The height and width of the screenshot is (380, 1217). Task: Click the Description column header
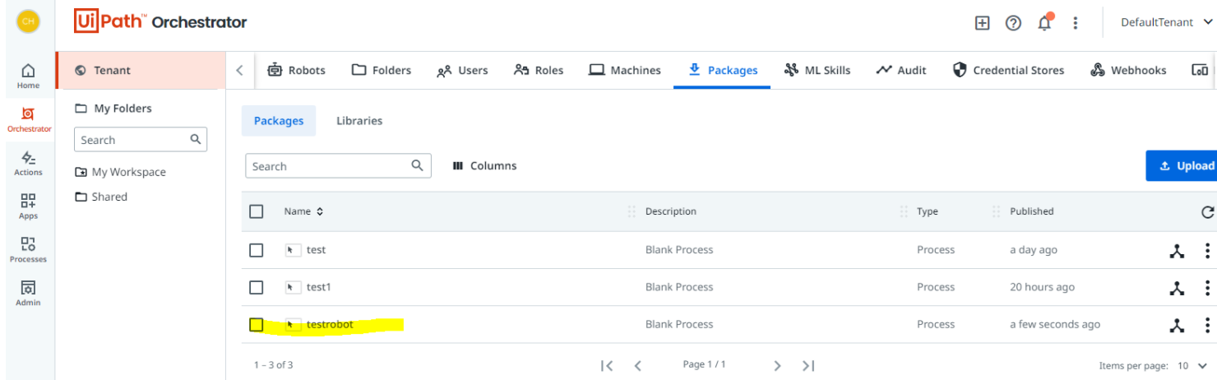click(x=671, y=211)
